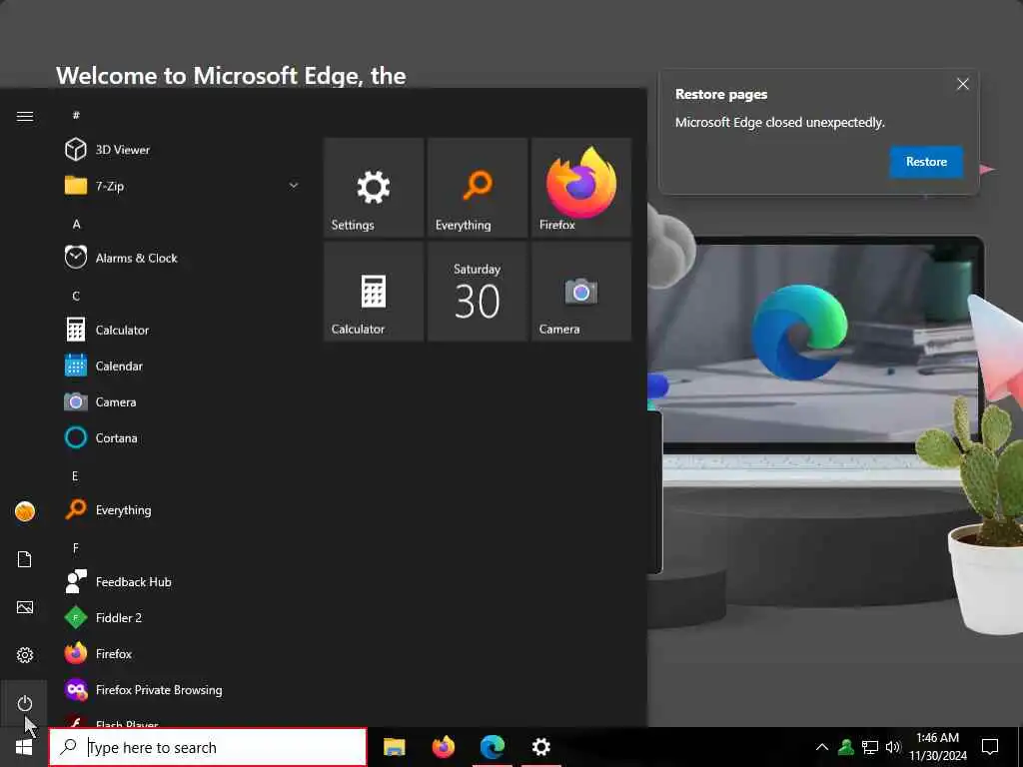This screenshot has width=1023, height=767.
Task: Click the letter C group header
Action: pyautogui.click(x=76, y=296)
